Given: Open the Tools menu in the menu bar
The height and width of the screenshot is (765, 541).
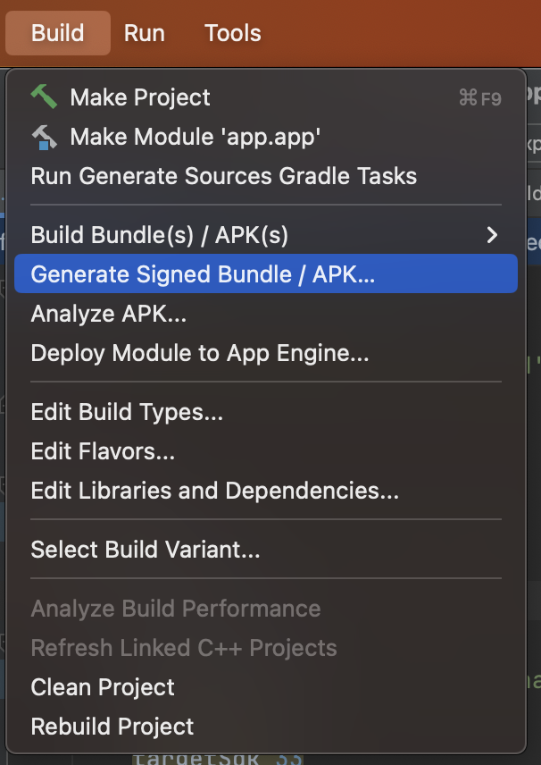Looking at the screenshot, I should [x=232, y=33].
